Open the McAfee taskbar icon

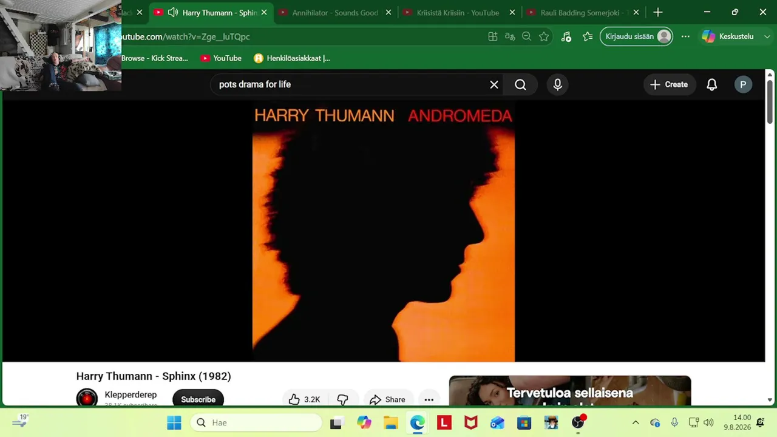click(471, 422)
